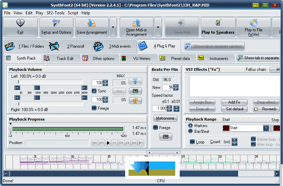283x186 pixels.
Task: Toggle the After loop checkbox
Action: point(253,144)
